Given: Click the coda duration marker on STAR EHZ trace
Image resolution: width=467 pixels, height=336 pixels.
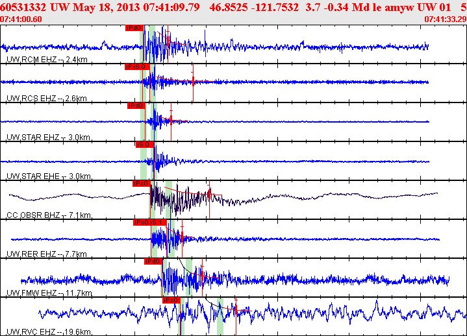Looking at the screenshot, I should (x=171, y=119).
